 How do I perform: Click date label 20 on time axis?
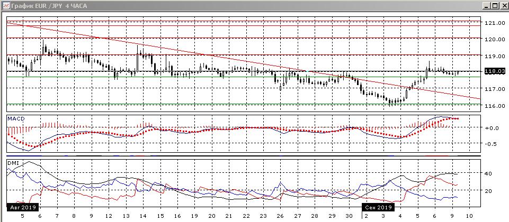click(x=212, y=216)
